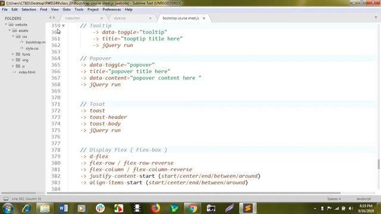Click volume speaker icon in system tray

tap(351, 208)
